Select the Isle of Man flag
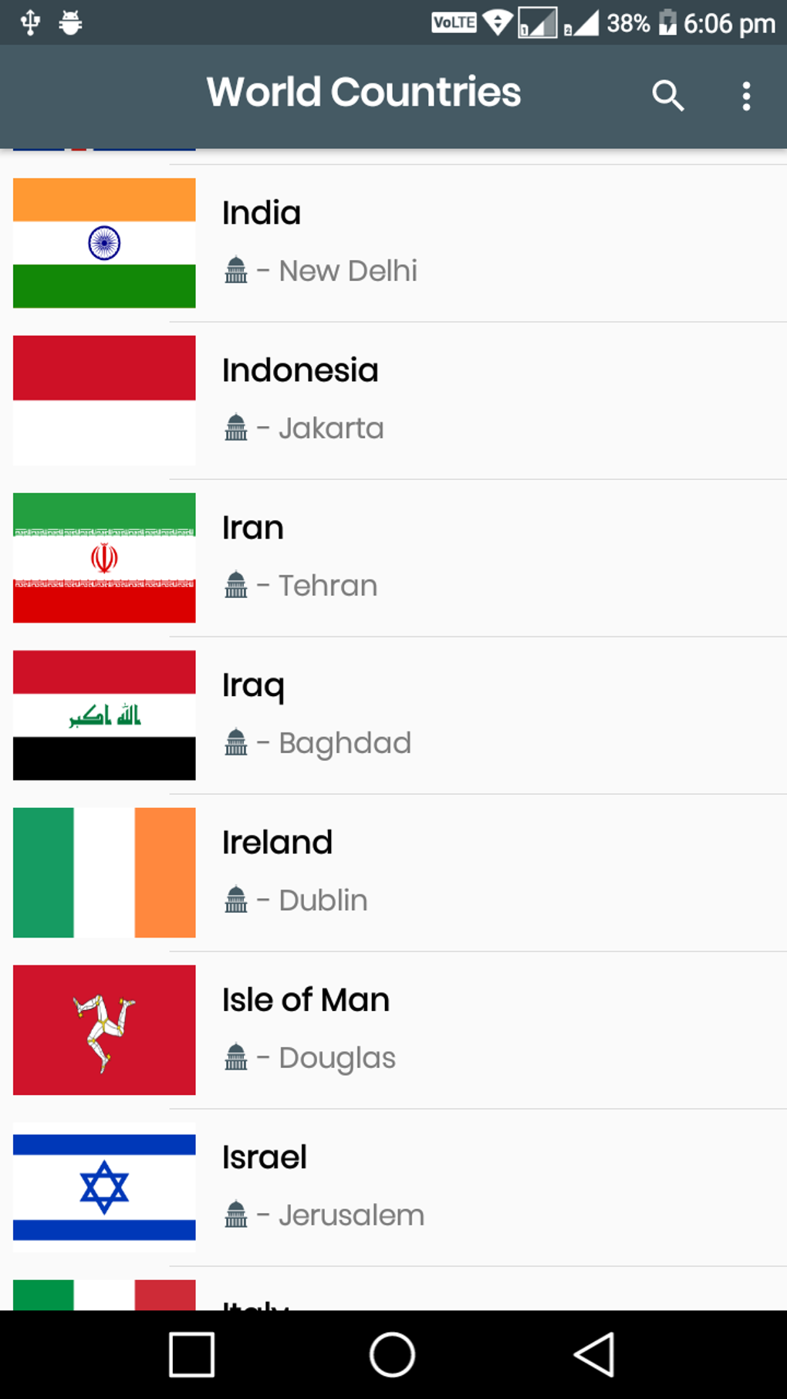 pos(104,1029)
